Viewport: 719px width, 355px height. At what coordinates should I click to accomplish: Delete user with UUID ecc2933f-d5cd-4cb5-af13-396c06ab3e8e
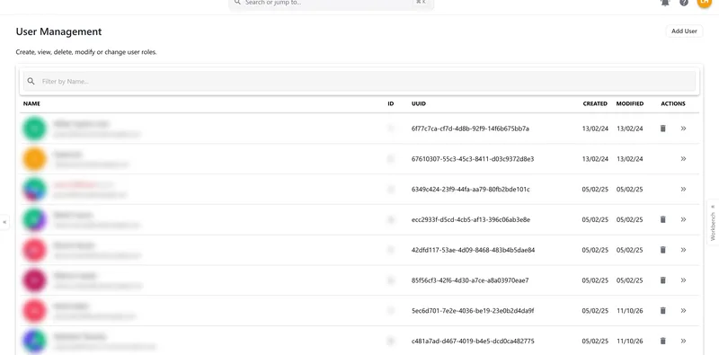click(662, 219)
